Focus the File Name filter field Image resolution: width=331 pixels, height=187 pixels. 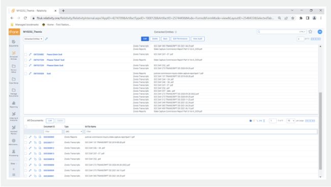201,131
